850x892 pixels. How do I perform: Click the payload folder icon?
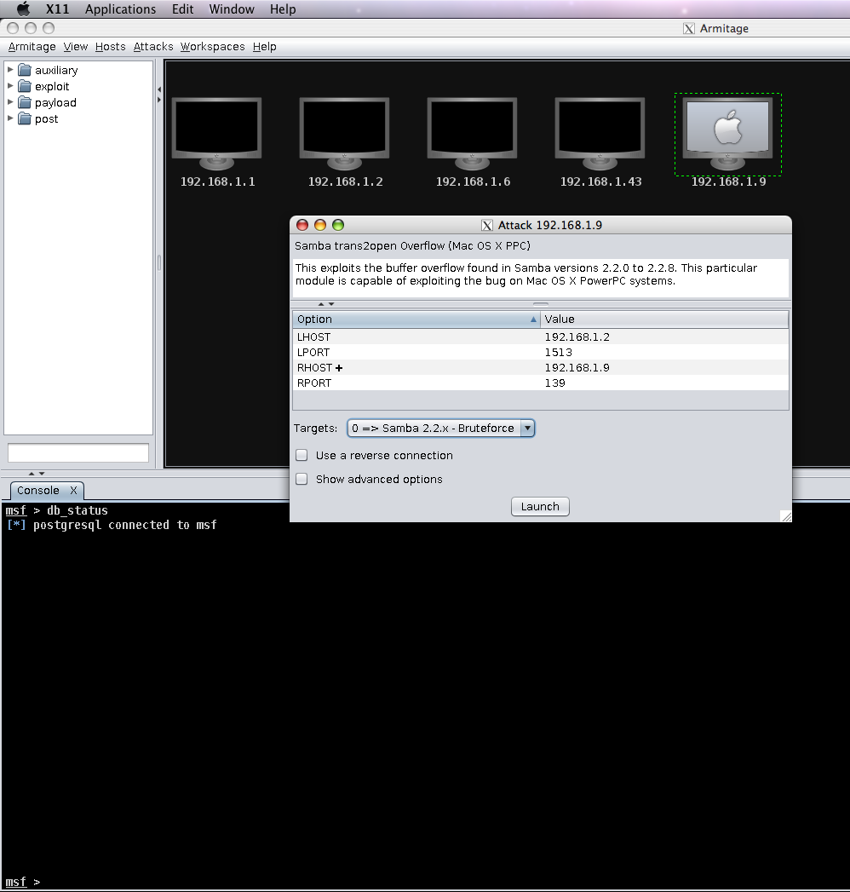click(x=25, y=102)
